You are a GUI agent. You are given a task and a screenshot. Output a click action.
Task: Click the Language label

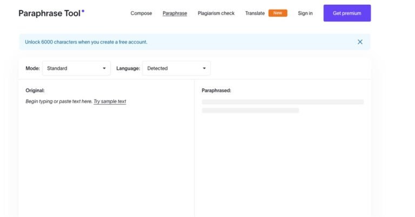coord(128,68)
